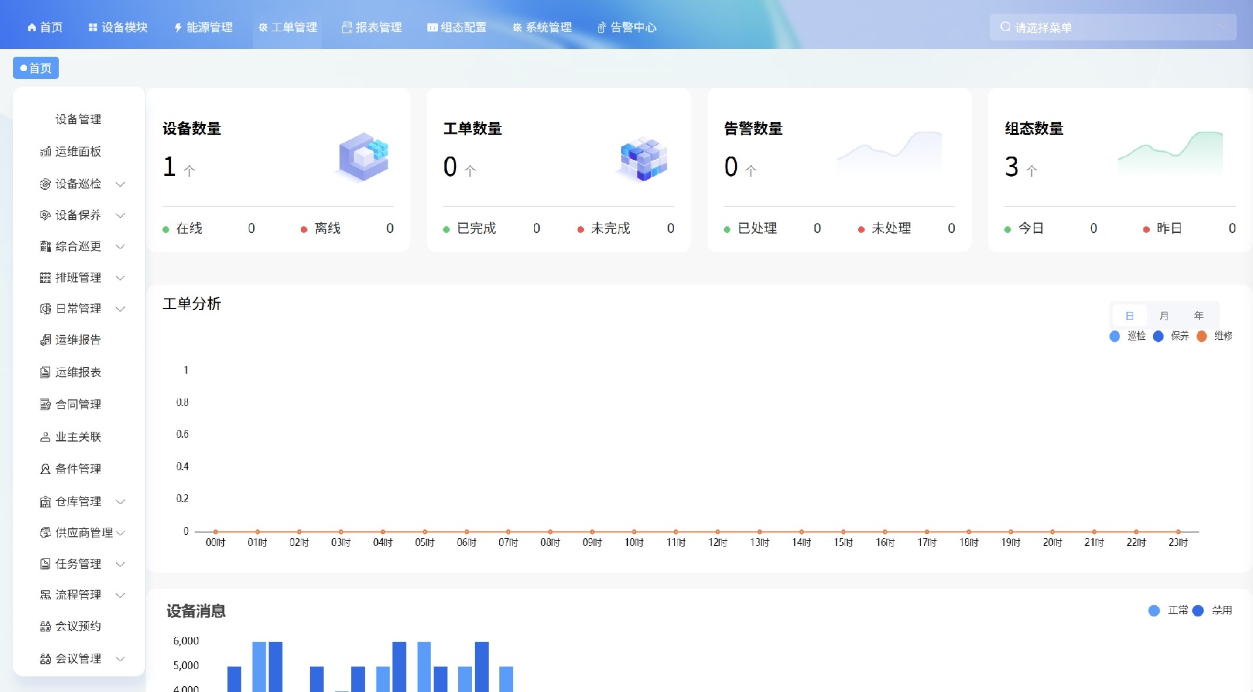Open the 设备模块 top menu
This screenshot has height=692, width=1253.
coord(118,27)
